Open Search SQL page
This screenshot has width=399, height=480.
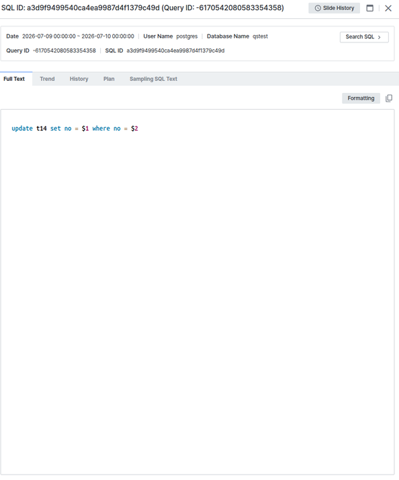click(x=364, y=37)
